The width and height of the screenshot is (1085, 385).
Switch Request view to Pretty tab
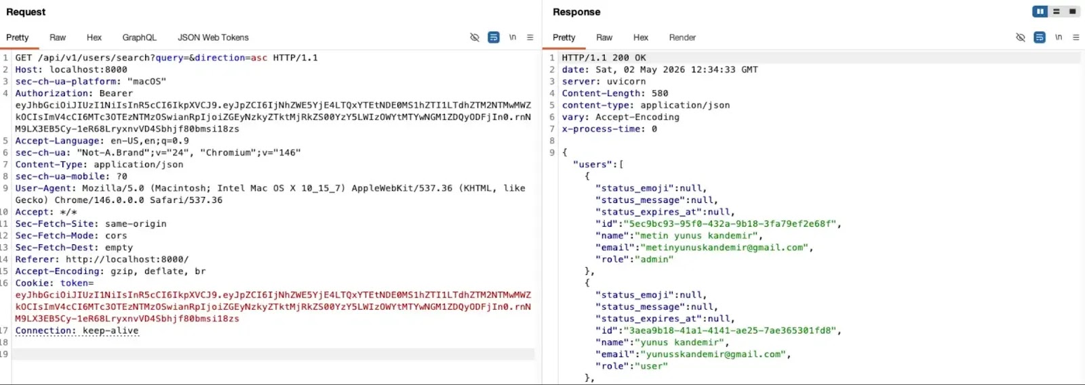tap(18, 37)
